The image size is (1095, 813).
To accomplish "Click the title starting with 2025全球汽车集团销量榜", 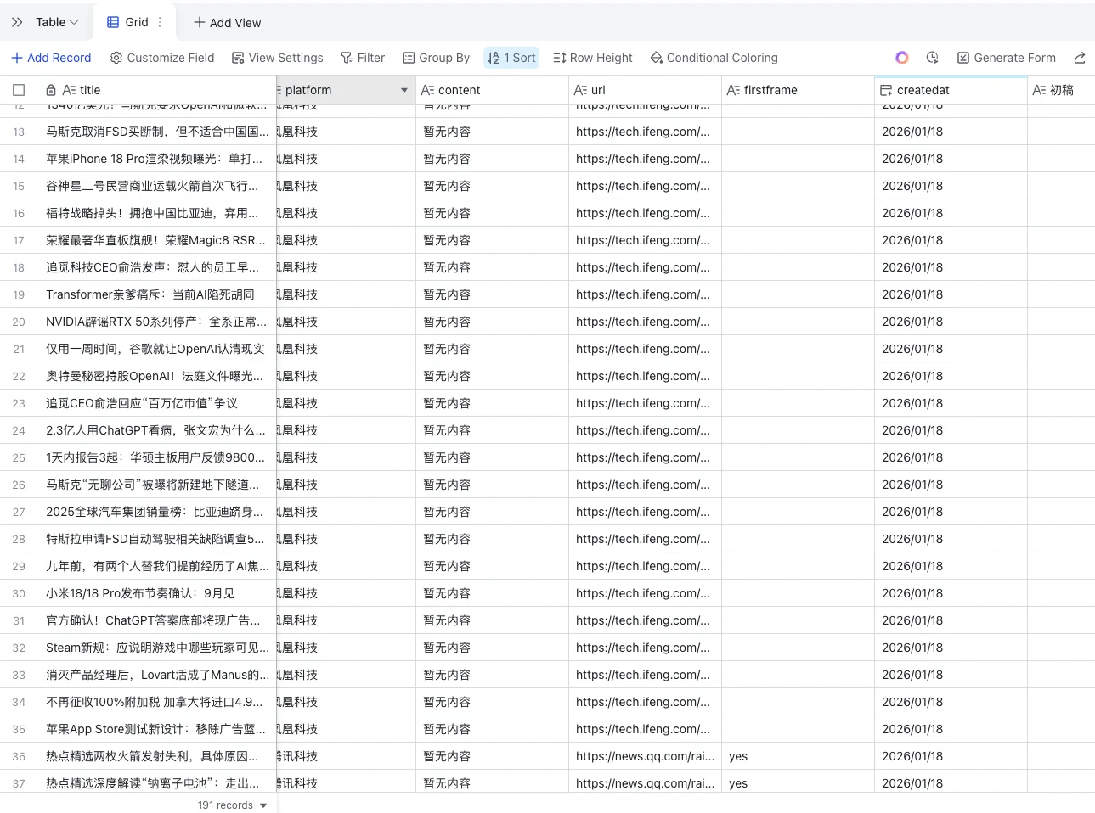I will 155,512.
